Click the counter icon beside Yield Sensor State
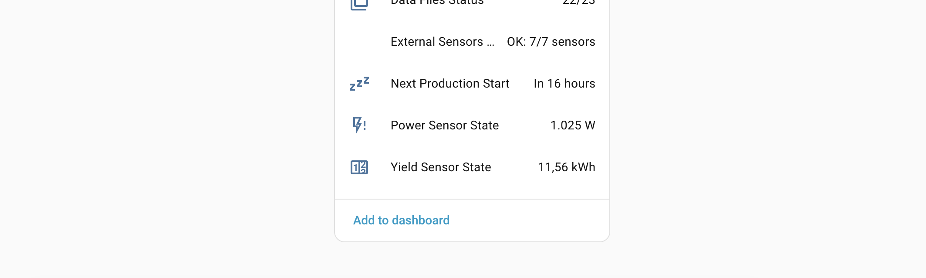This screenshot has width=926, height=278. 359,167
